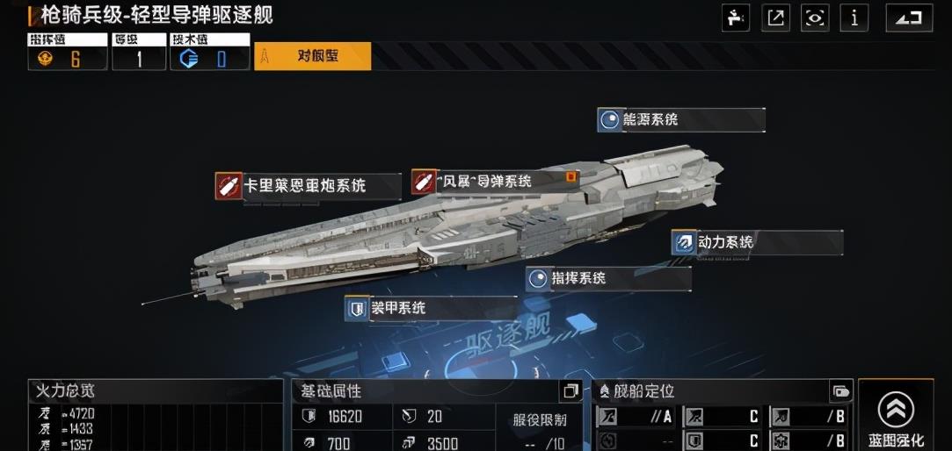
Task: Open the 动力系统 propulsion module
Action: pos(757,242)
